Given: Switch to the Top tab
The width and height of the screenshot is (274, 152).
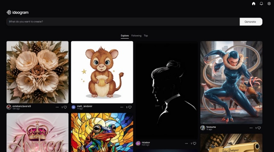Looking at the screenshot, I should [146, 36].
